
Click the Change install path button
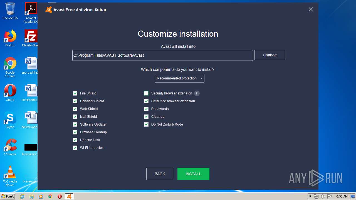pyautogui.click(x=270, y=55)
